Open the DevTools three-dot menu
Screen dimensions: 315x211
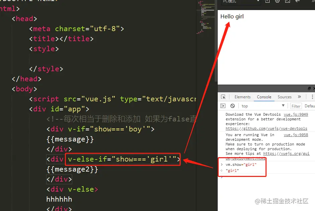(x=312, y=97)
